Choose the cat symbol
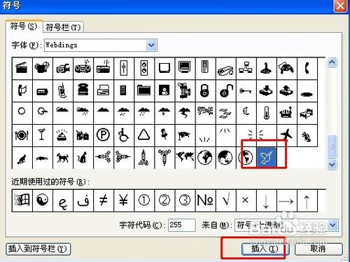This screenshot has height=262, width=350. [x=83, y=158]
